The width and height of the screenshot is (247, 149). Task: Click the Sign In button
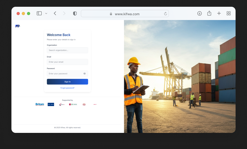pos(67,82)
